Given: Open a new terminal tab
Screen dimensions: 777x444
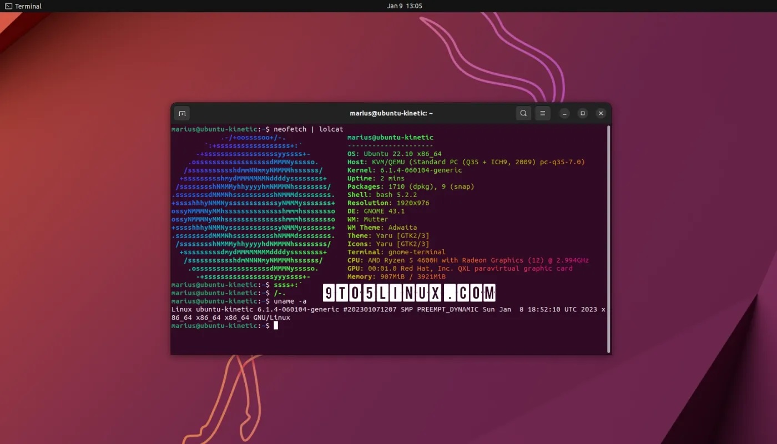Looking at the screenshot, I should 182,113.
